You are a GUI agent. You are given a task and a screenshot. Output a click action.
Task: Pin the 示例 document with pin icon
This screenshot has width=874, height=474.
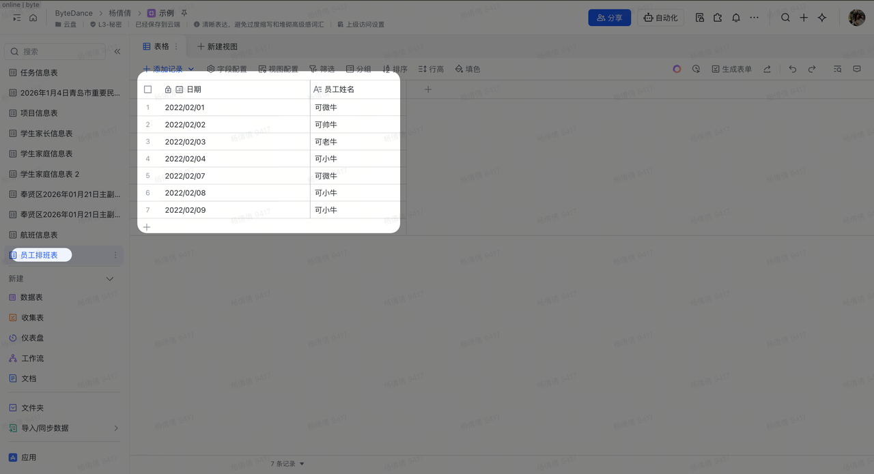tap(184, 13)
